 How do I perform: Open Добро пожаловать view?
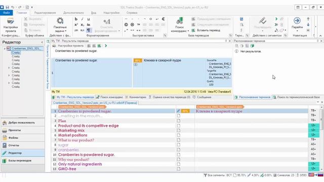[23, 122]
